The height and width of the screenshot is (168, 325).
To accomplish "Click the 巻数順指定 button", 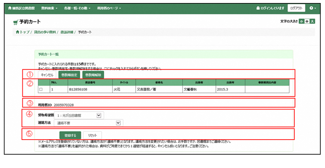I will (x=69, y=75).
